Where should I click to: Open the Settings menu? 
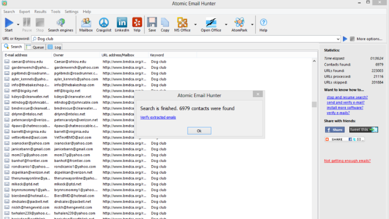[72, 12]
